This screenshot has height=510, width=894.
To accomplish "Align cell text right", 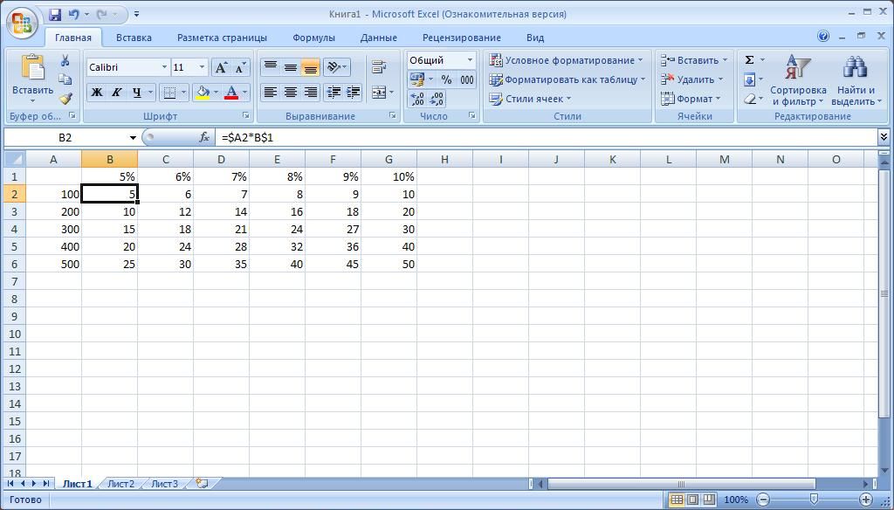I will coord(310,92).
